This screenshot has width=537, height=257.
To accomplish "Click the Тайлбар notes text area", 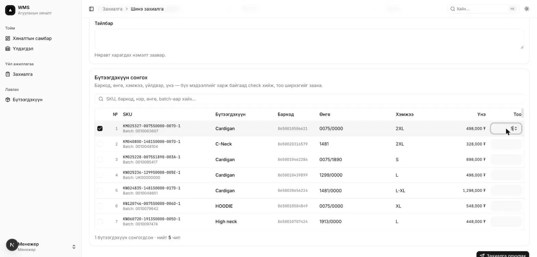I will (309, 39).
